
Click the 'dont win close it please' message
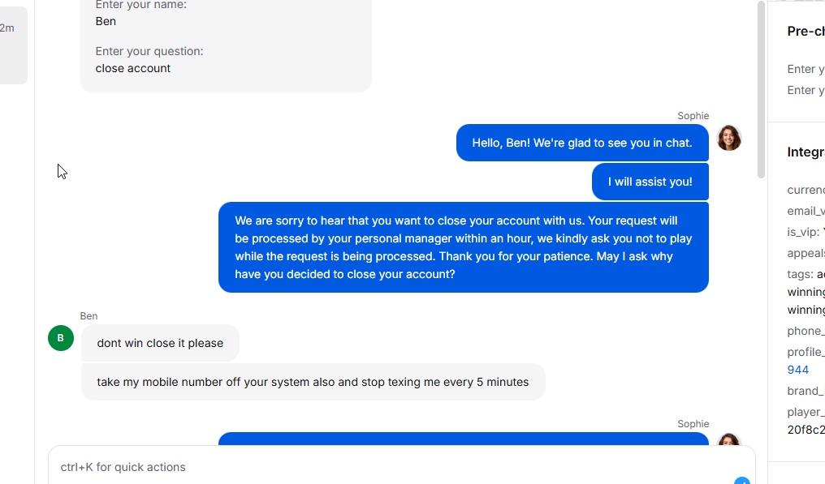click(x=160, y=343)
